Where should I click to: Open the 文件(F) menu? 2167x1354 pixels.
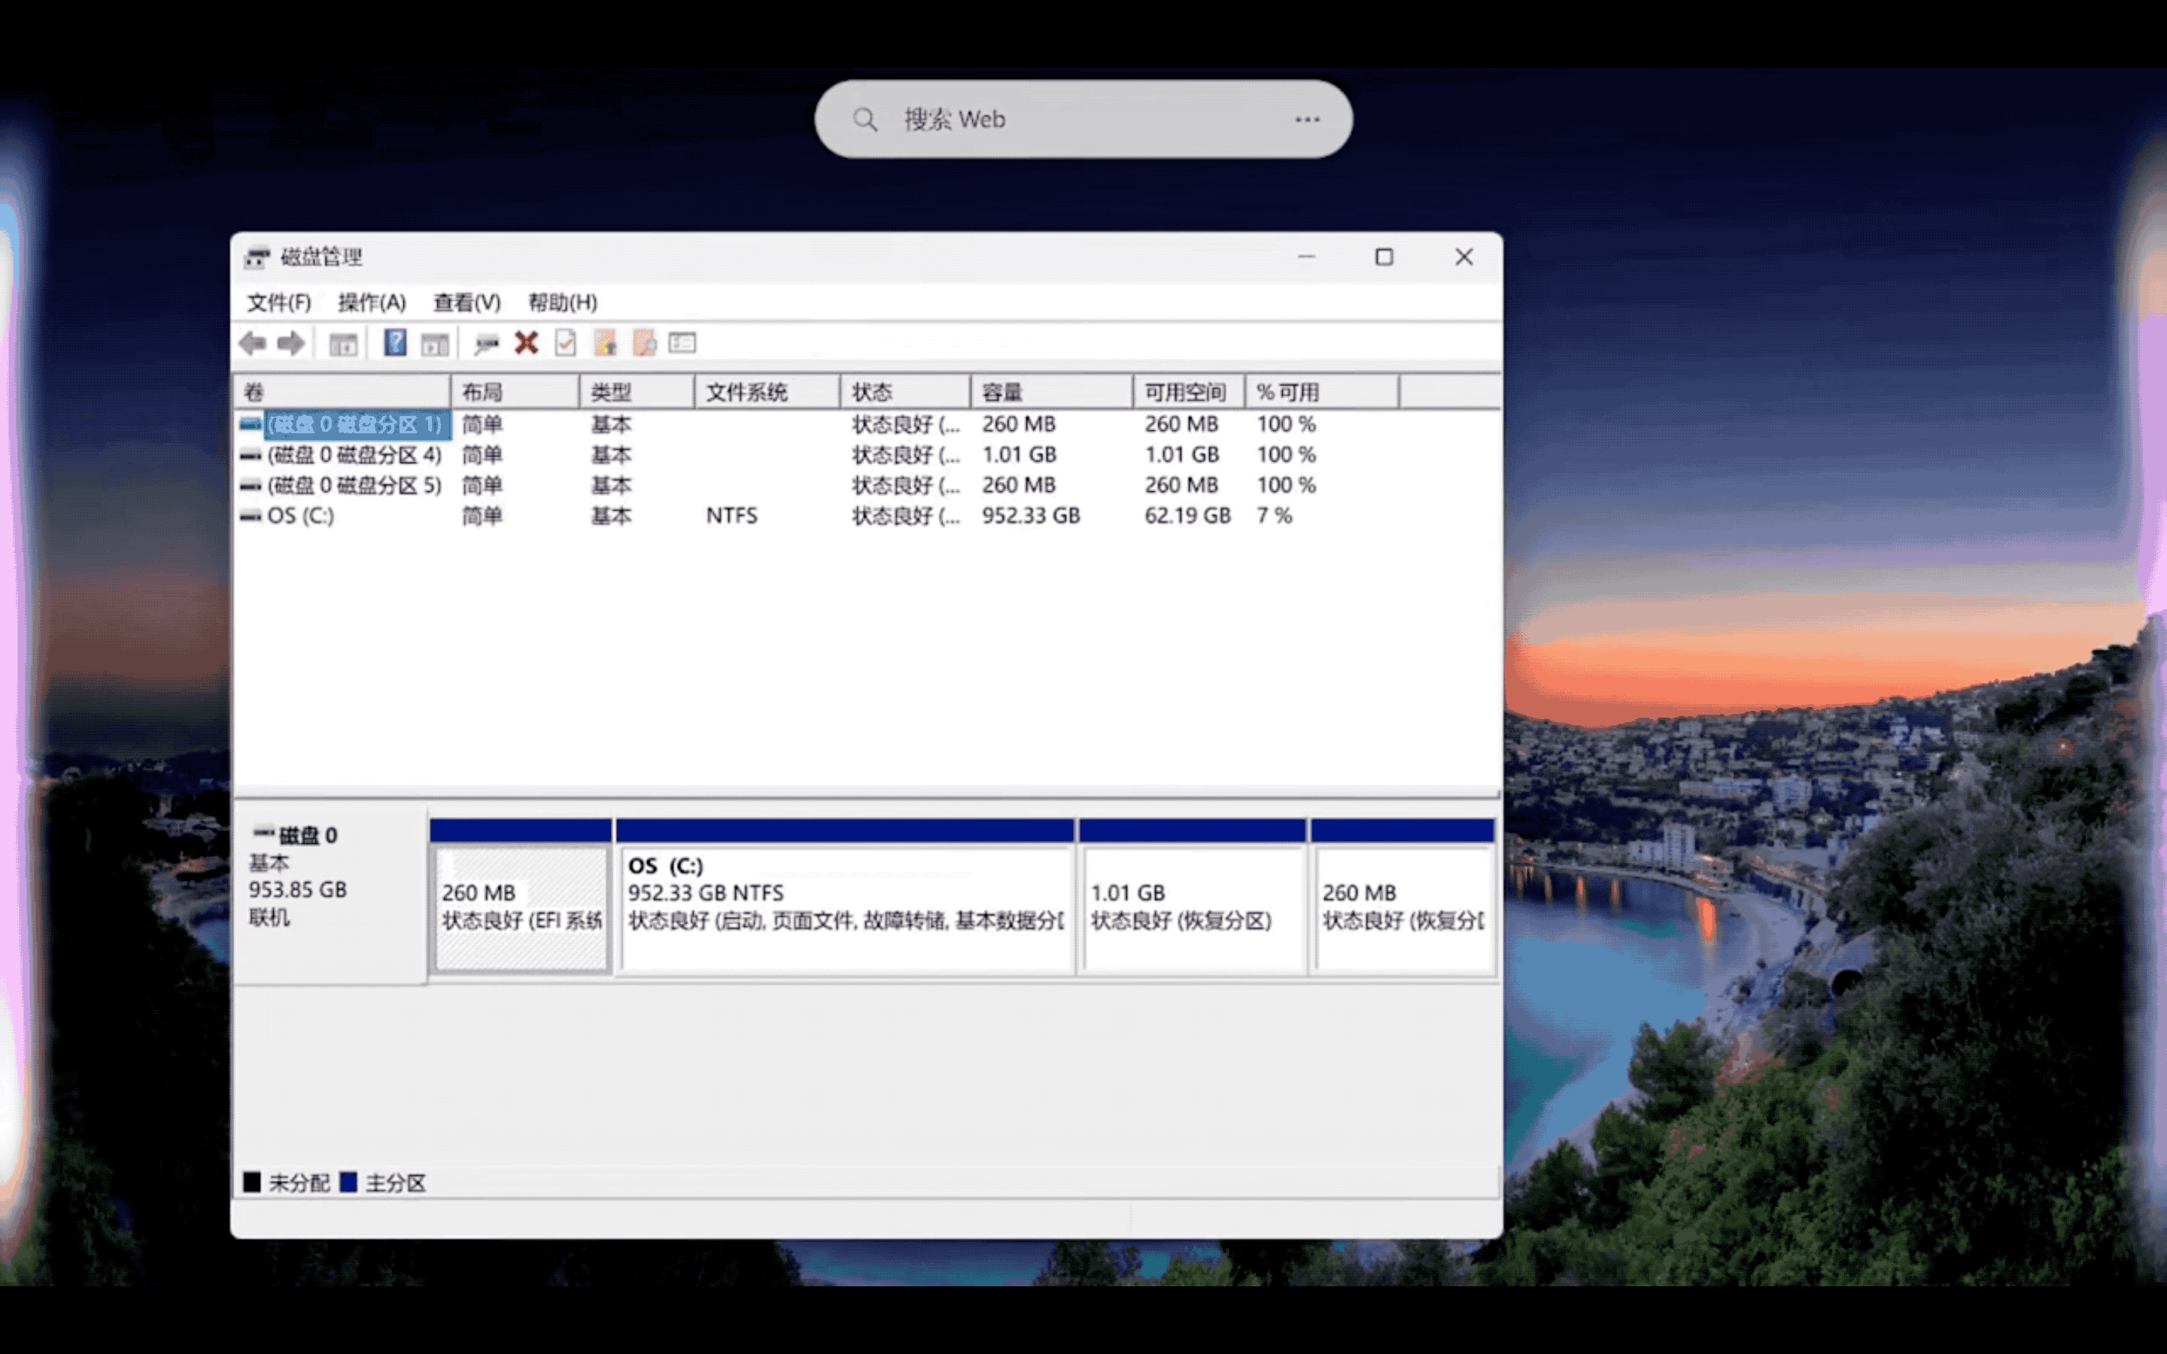[x=278, y=302]
